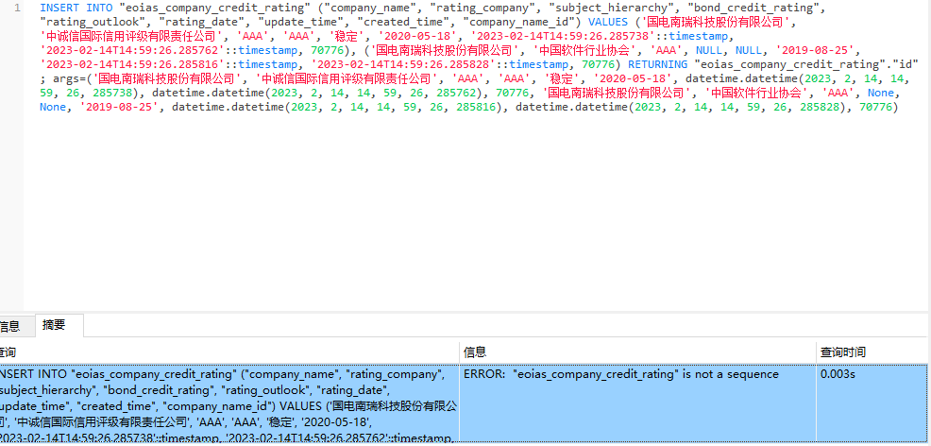Viewport: 931px width, 446px height.
Task: Open the 信息 tab beside 摘要
Action: pyautogui.click(x=9, y=326)
